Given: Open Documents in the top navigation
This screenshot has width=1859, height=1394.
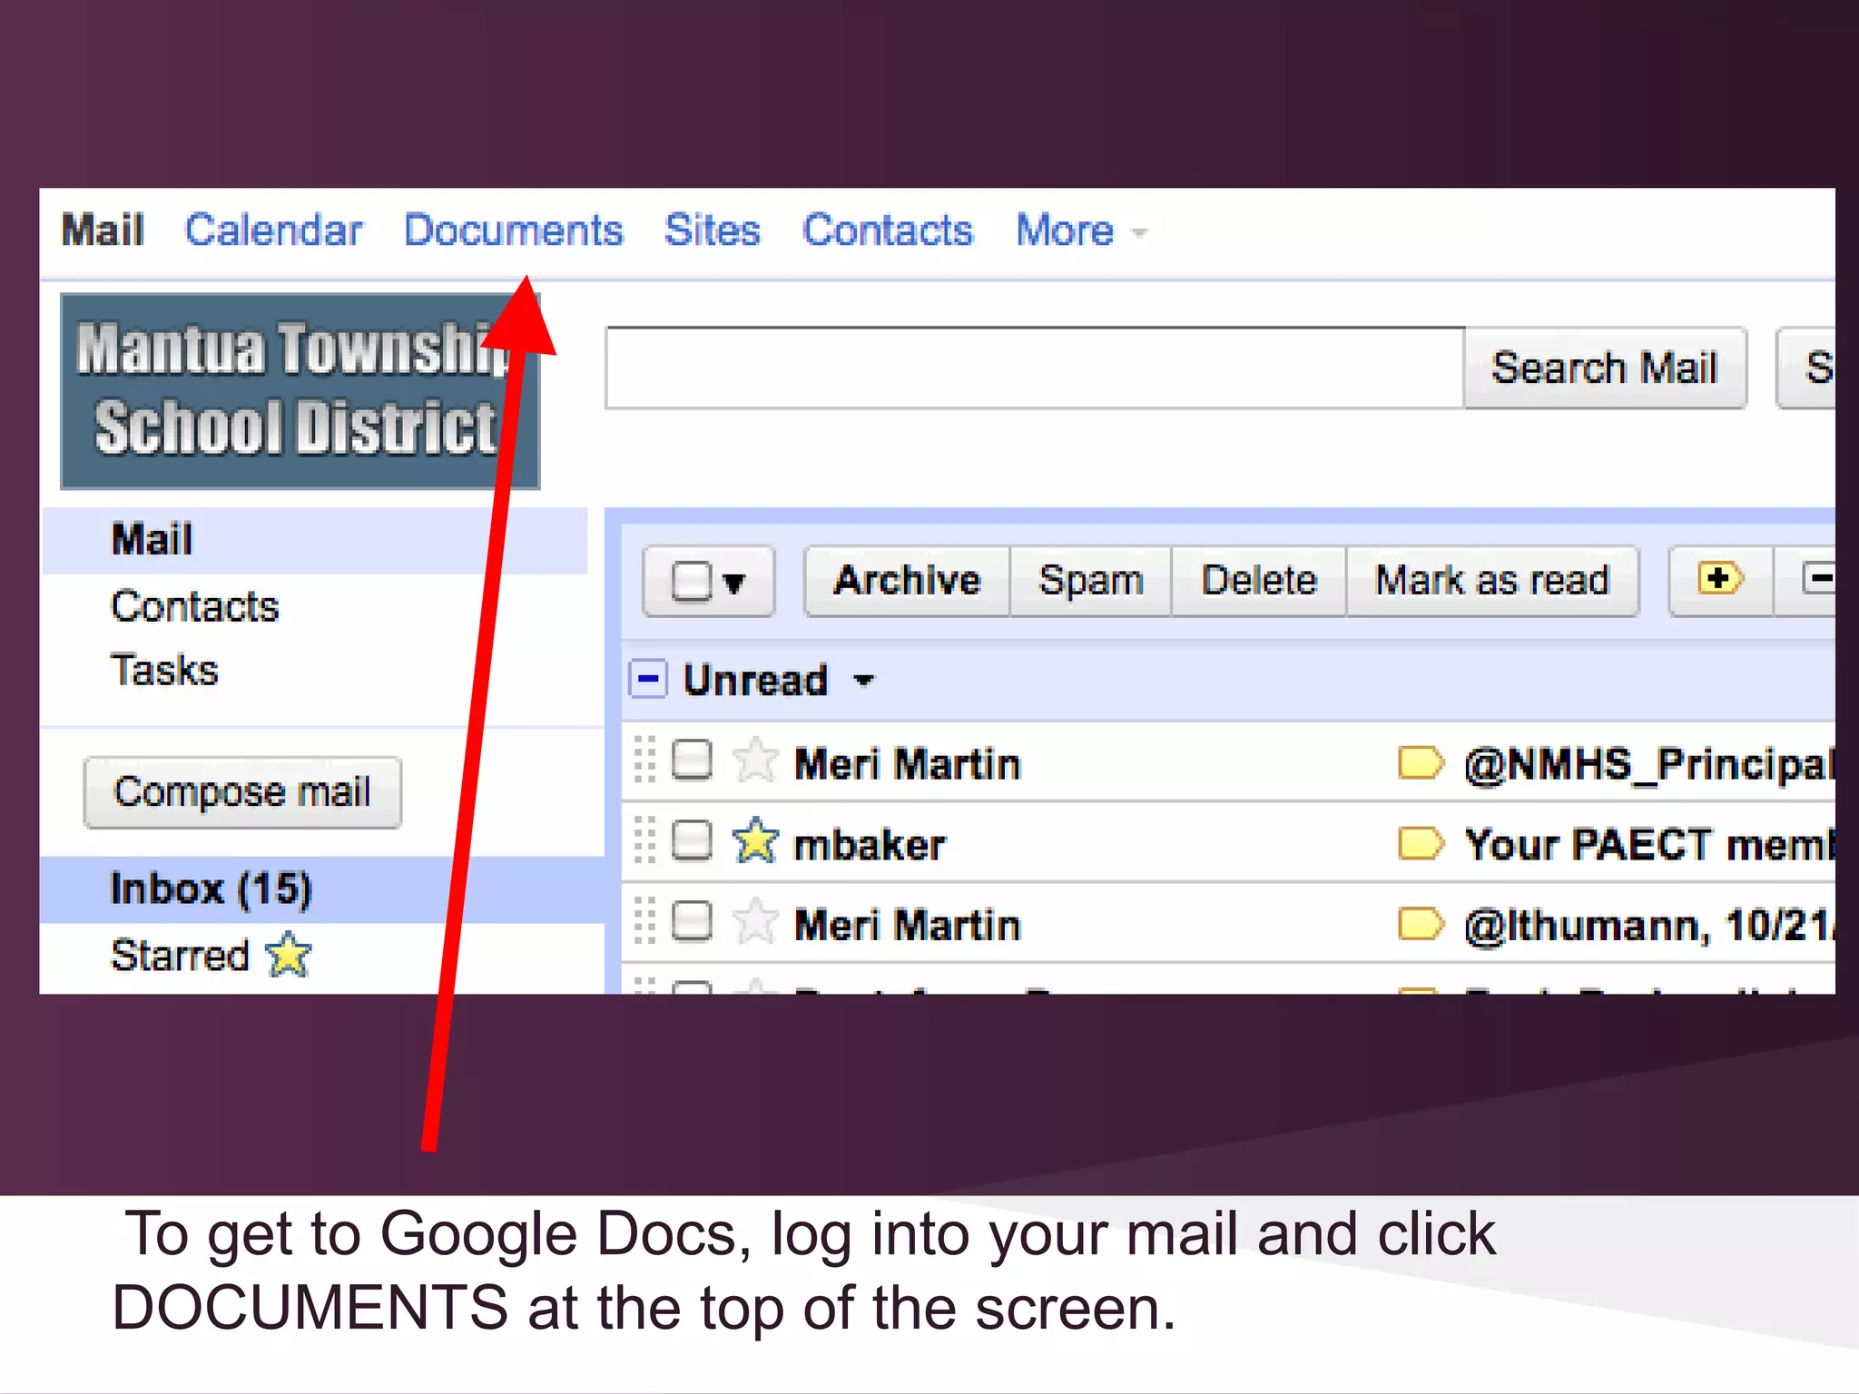Looking at the screenshot, I should tap(513, 231).
